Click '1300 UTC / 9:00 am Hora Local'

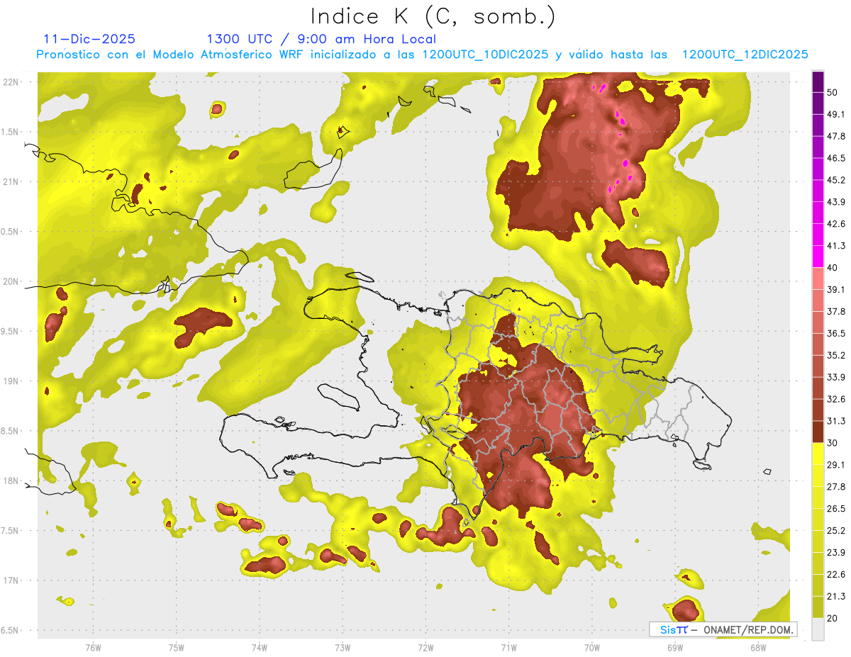click(321, 39)
